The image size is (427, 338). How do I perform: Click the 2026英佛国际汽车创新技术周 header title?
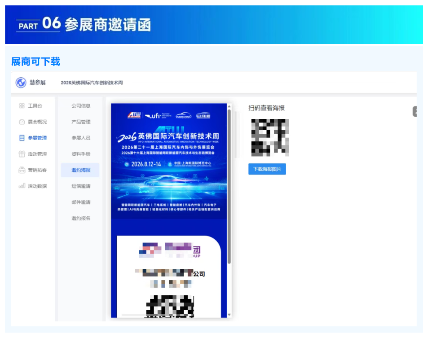92,83
